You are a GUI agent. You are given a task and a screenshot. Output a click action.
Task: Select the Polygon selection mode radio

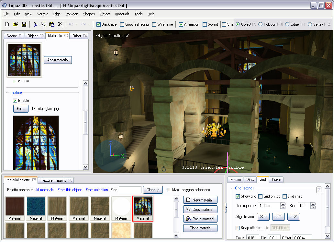(x=261, y=24)
